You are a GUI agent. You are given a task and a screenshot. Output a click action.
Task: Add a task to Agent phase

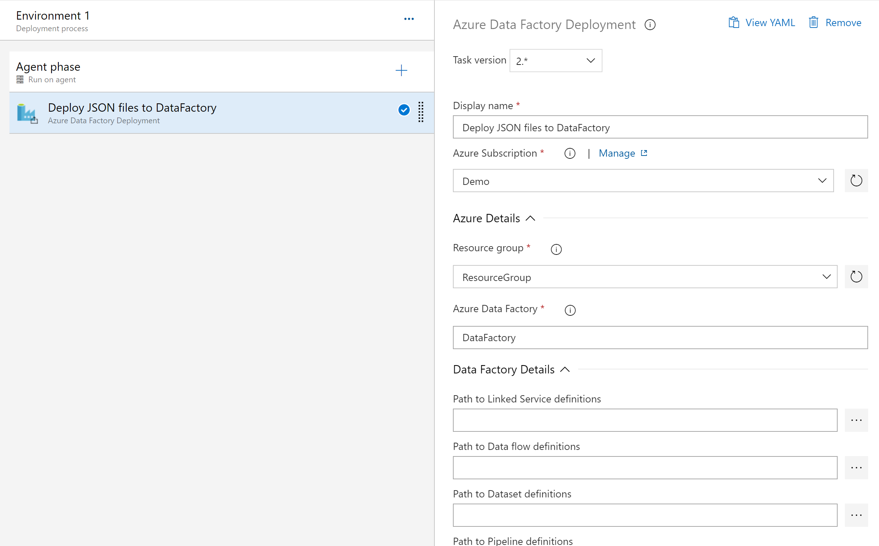pos(401,70)
